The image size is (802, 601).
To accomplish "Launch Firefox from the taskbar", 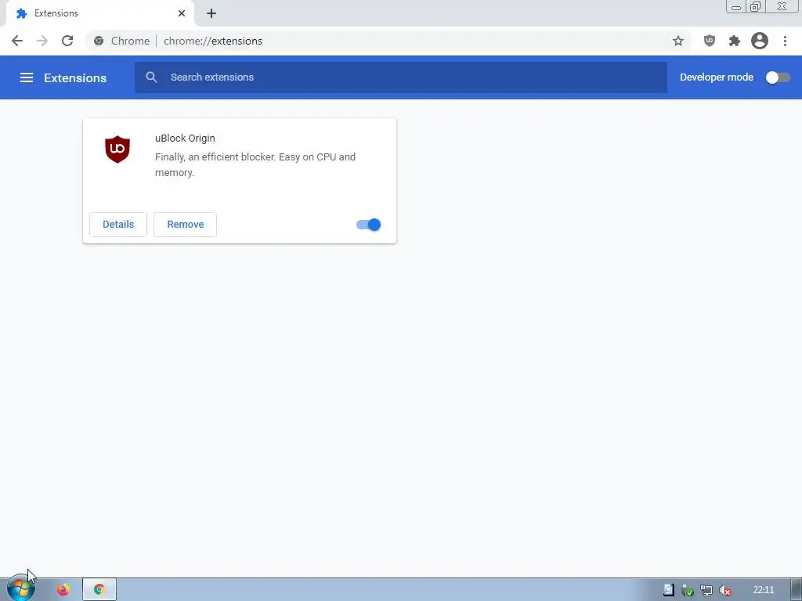I will 63,590.
